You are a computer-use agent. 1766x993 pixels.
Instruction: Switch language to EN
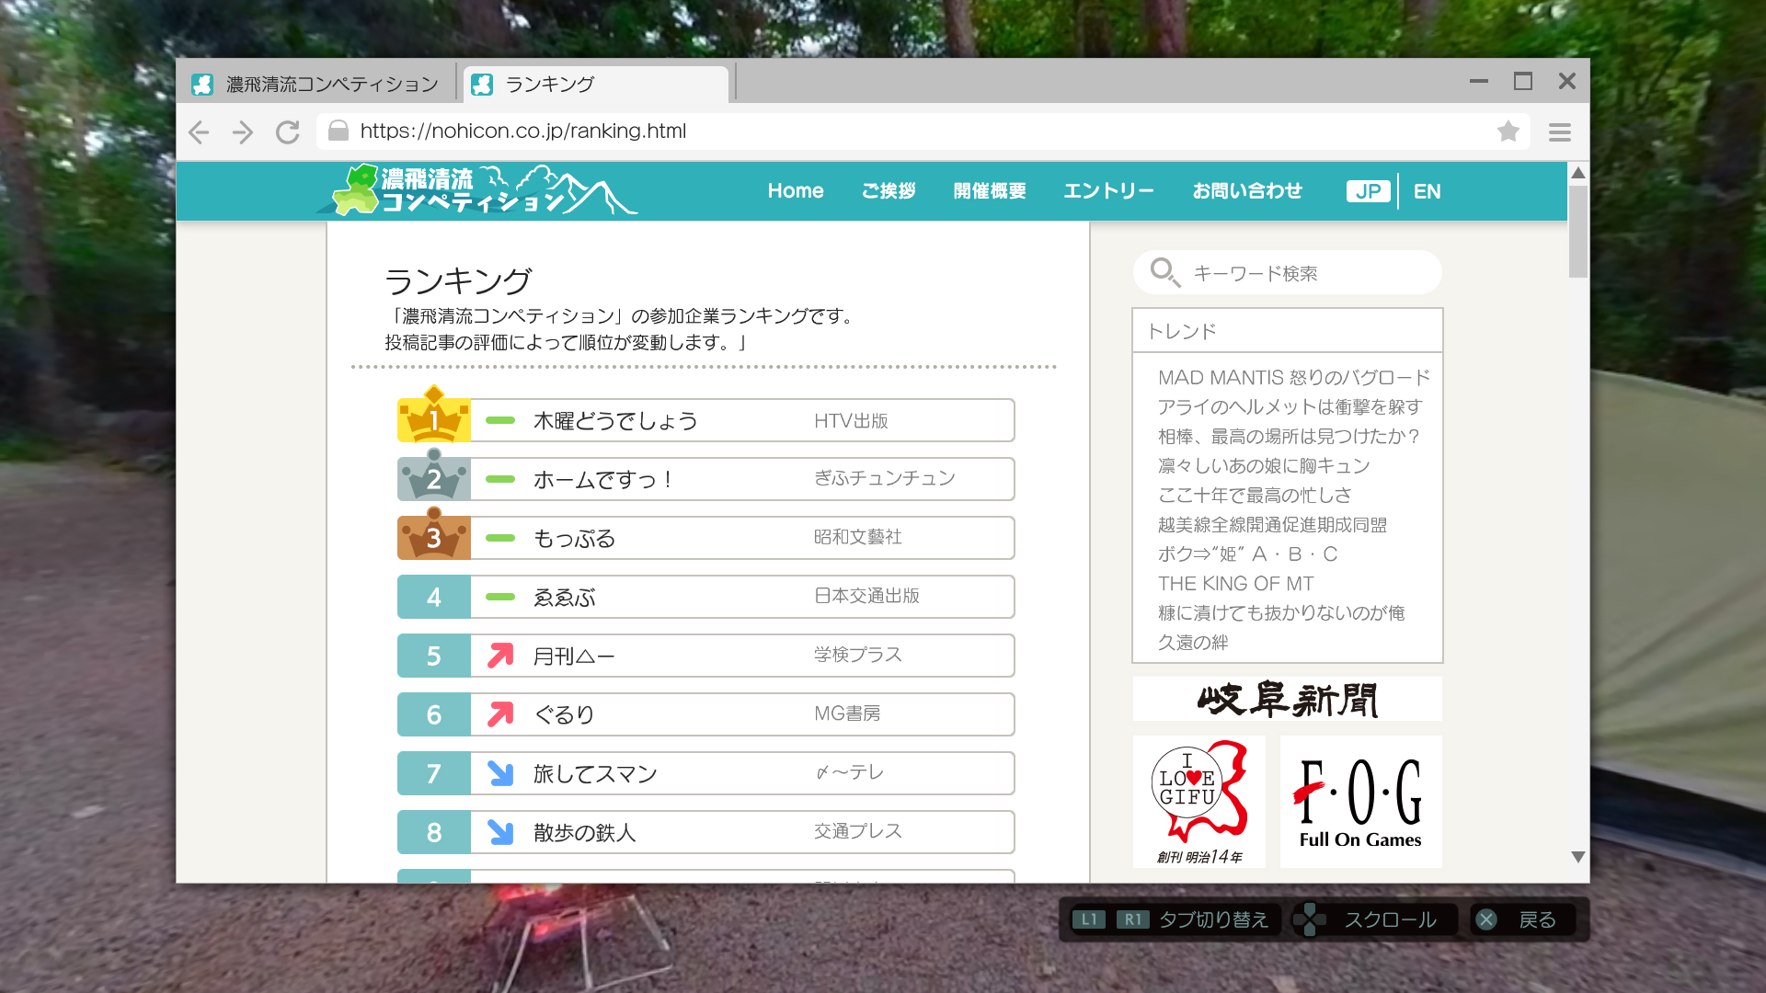(1427, 191)
